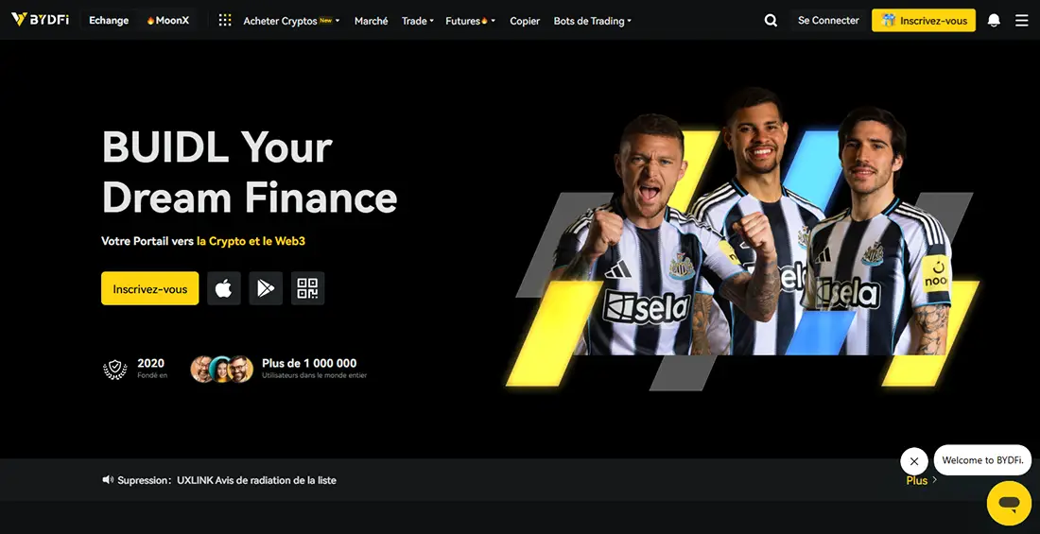Expand the Acheter Cryptos dropdown
The width and height of the screenshot is (1040, 534).
click(x=292, y=21)
